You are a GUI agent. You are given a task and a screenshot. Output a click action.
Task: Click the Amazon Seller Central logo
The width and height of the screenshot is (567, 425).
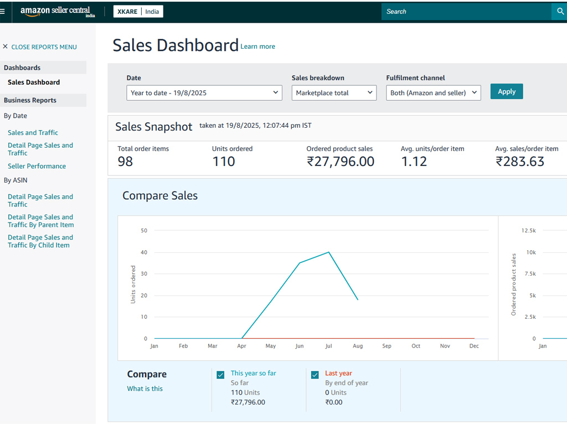[58, 12]
